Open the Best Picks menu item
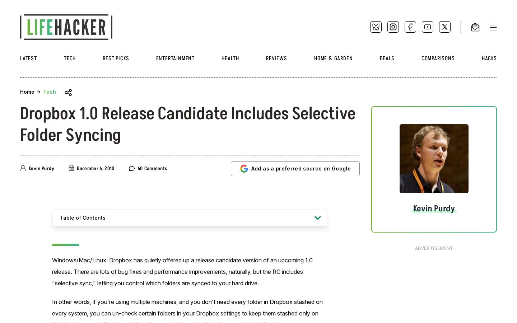Screen dimensions: 517x323 pyautogui.click(x=116, y=58)
